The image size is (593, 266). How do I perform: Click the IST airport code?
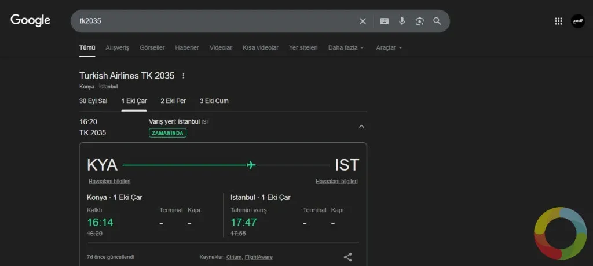(x=347, y=165)
